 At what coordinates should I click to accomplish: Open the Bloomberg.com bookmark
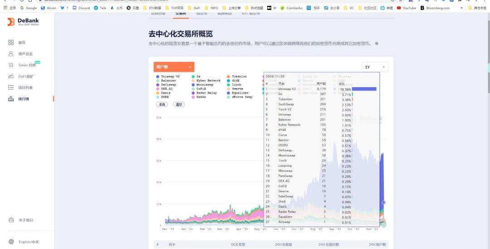coord(435,8)
